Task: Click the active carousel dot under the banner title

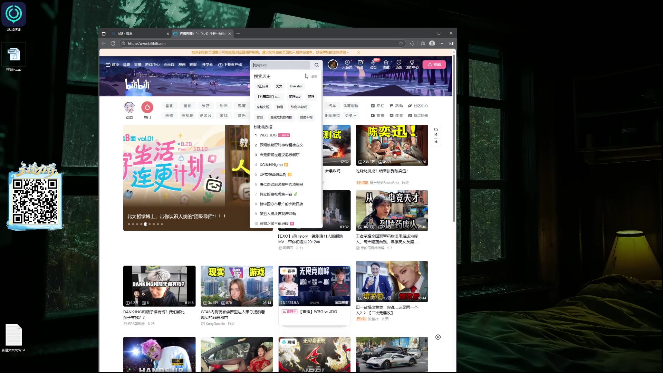Action: pyautogui.click(x=145, y=224)
